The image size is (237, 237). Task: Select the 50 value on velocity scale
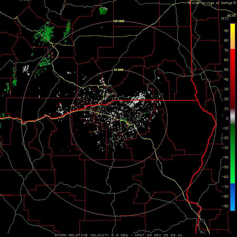point(226,70)
